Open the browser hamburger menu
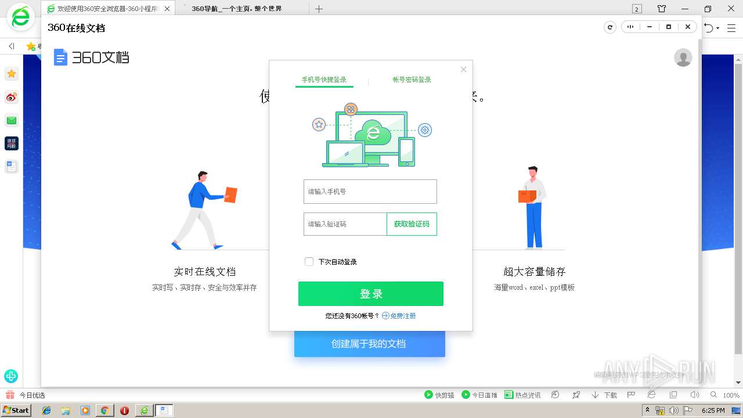This screenshot has height=418, width=743. 731,28
